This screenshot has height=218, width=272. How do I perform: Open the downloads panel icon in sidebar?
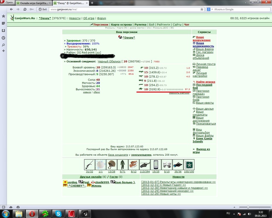pos(3,30)
